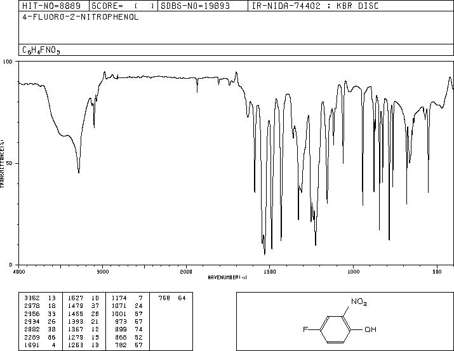Select peak table entry 2934
The image size is (454, 351).
click(x=32, y=321)
